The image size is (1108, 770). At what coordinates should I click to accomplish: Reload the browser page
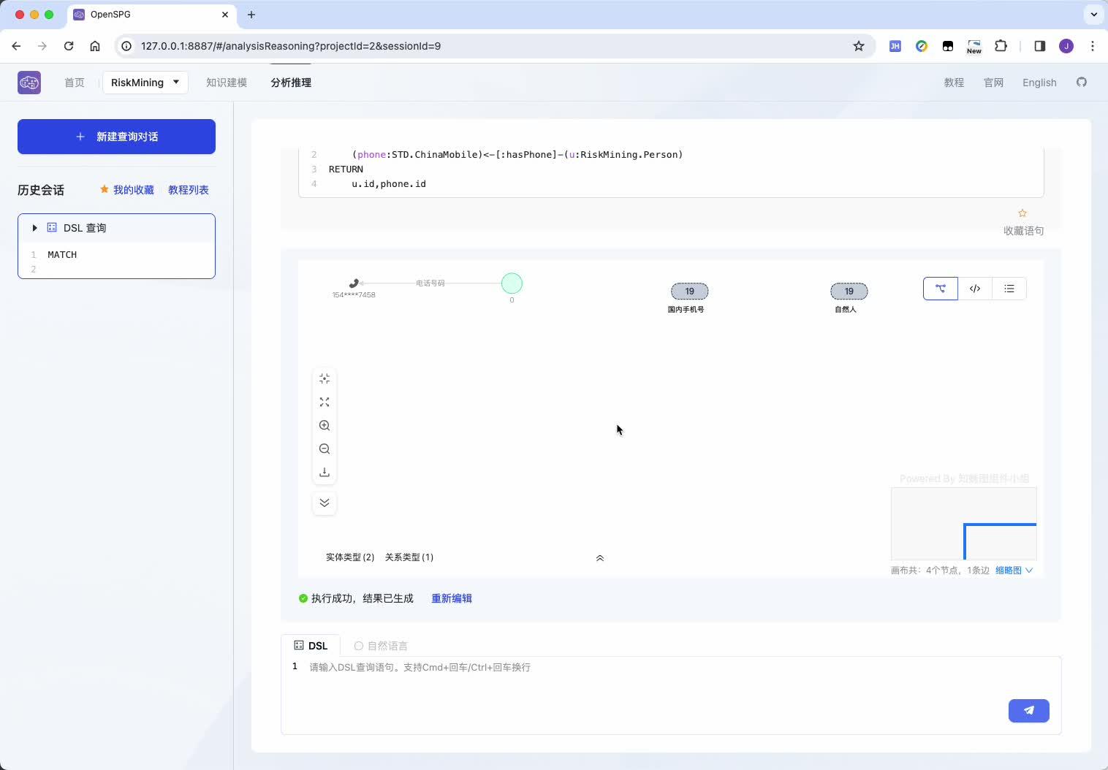[69, 46]
